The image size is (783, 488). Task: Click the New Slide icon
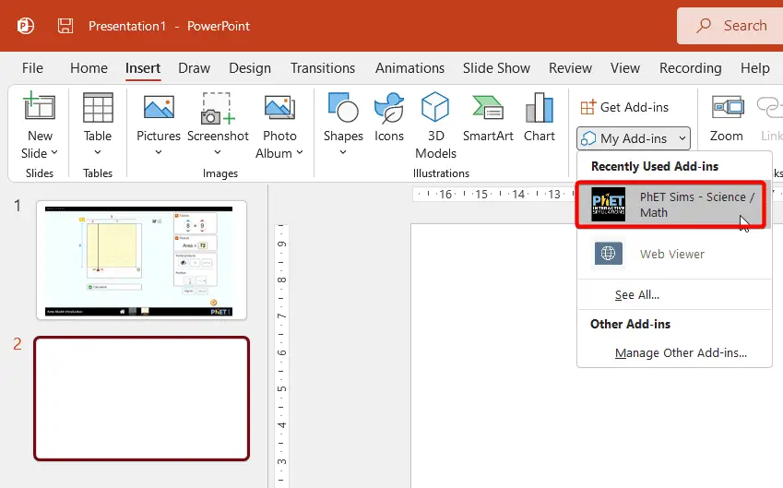[x=39, y=106]
